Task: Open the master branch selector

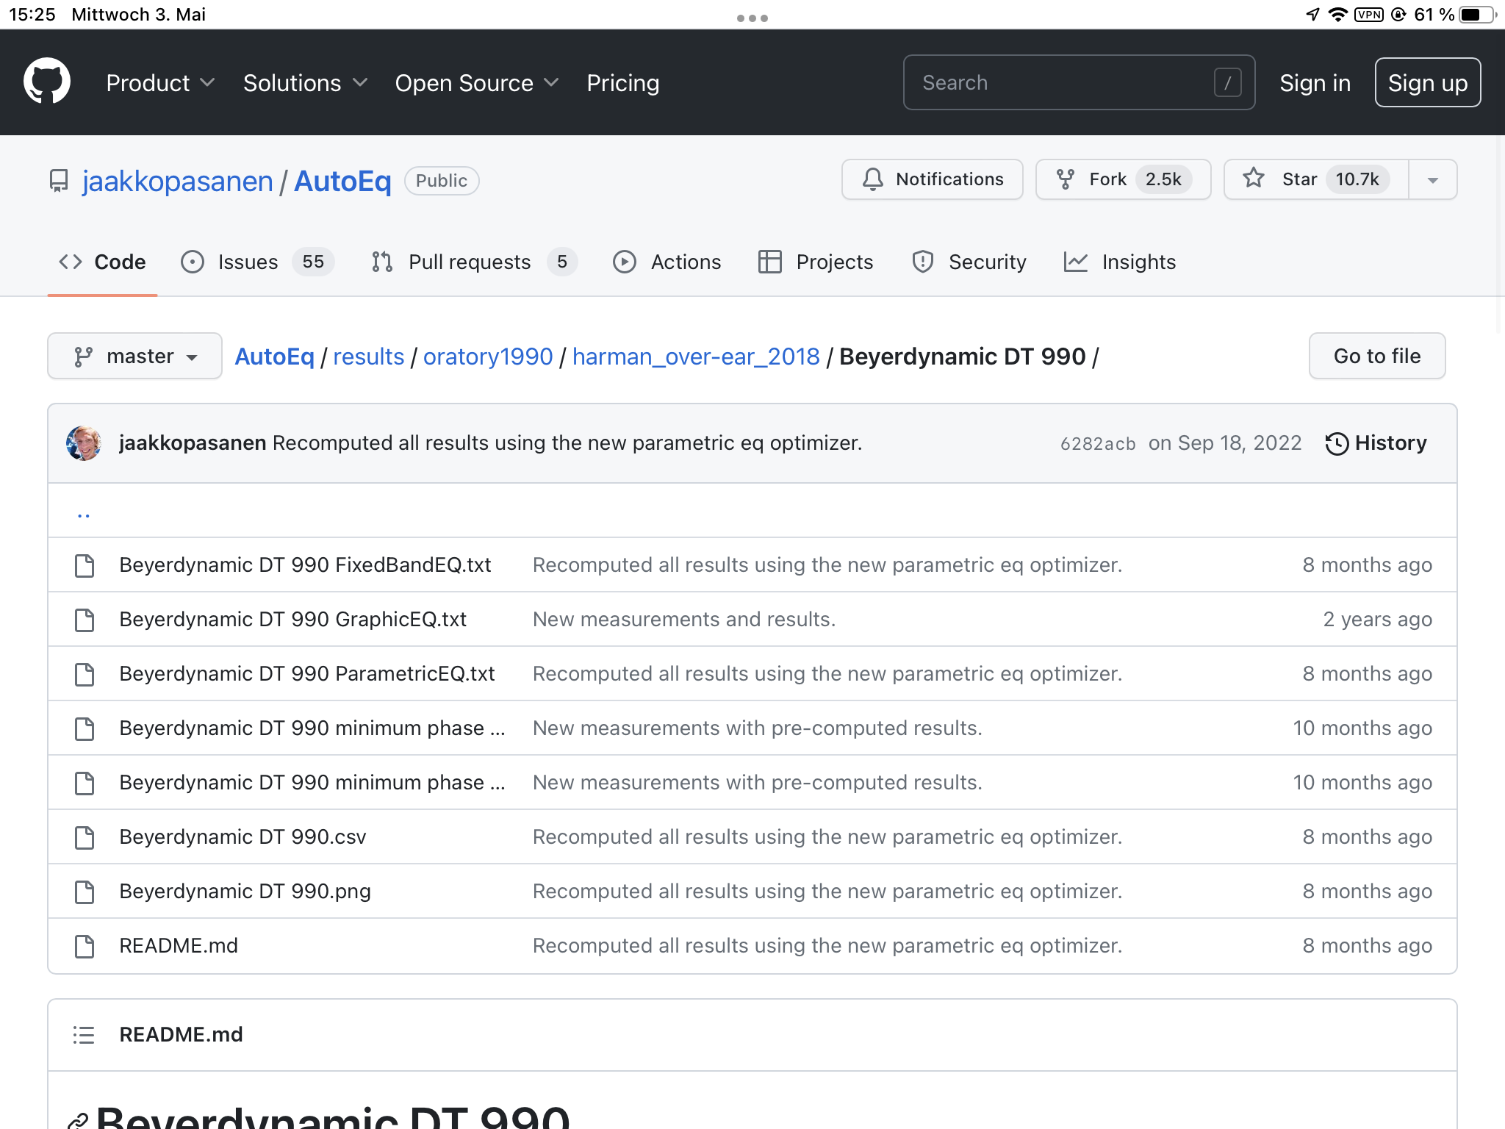Action: point(134,356)
